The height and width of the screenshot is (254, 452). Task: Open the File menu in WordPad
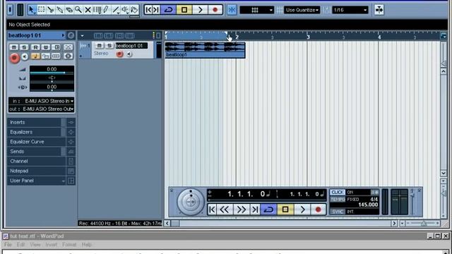pyautogui.click(x=8, y=245)
